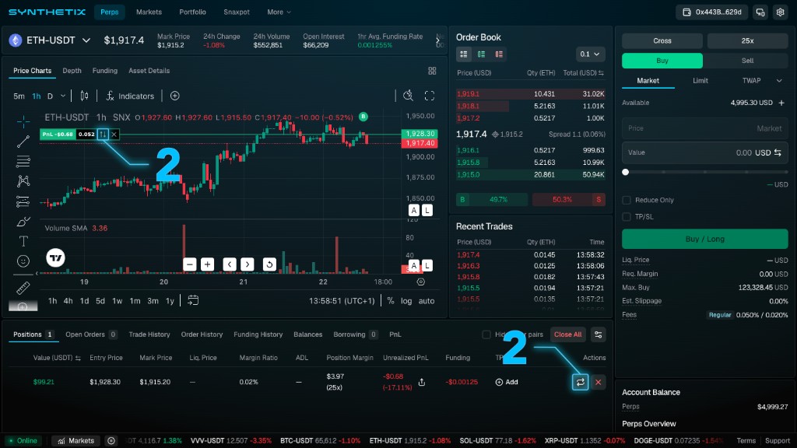Image resolution: width=797 pixels, height=448 pixels.
Task: Show both sides order book view
Action: point(464,54)
